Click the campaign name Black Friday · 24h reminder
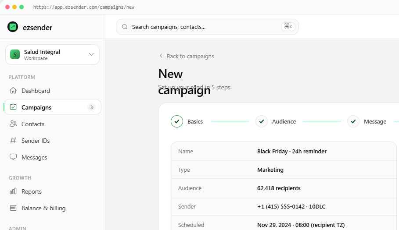Image resolution: width=399 pixels, height=230 pixels. pos(291,151)
